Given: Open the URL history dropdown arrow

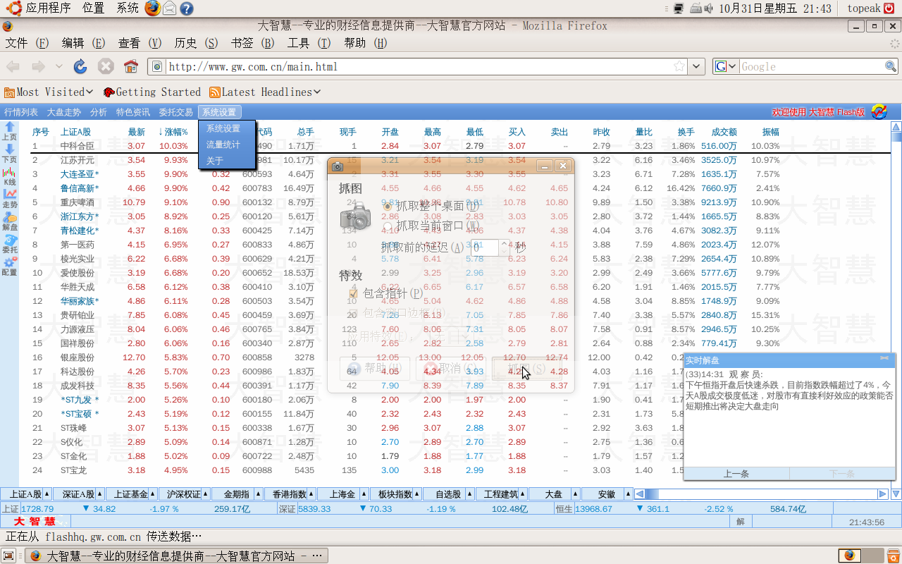Looking at the screenshot, I should [697, 66].
